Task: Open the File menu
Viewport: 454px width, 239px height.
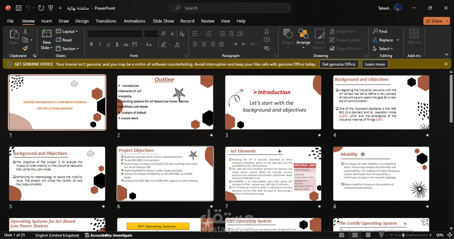Action: (10, 21)
